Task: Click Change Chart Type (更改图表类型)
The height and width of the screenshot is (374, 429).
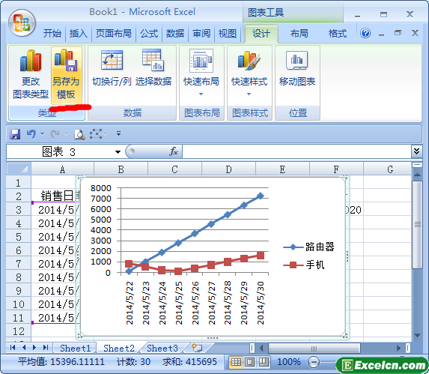Action: tap(31, 75)
